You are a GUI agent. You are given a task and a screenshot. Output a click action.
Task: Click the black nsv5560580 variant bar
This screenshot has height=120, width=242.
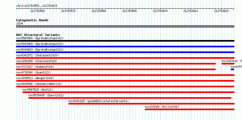(125, 41)
